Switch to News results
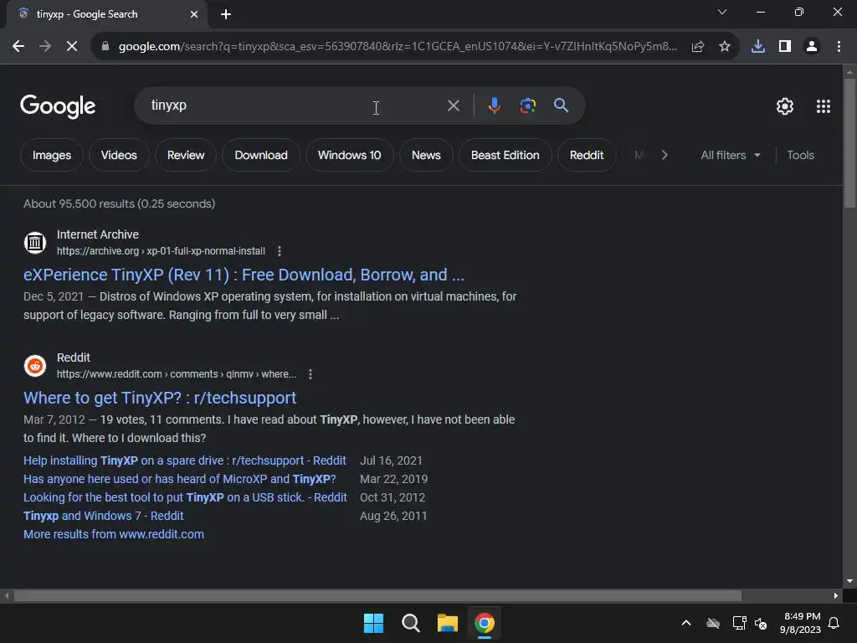This screenshot has height=643, width=857. coord(426,155)
